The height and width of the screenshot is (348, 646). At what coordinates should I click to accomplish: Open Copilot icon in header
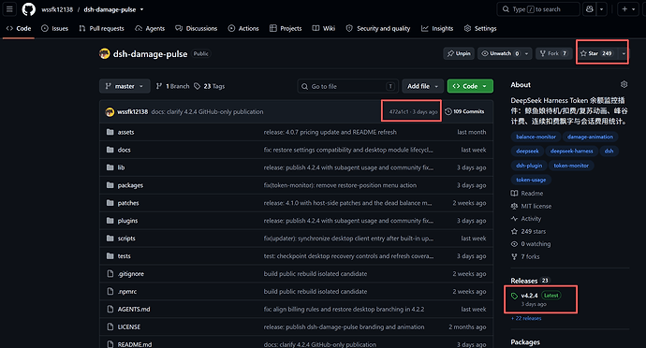coord(590,9)
